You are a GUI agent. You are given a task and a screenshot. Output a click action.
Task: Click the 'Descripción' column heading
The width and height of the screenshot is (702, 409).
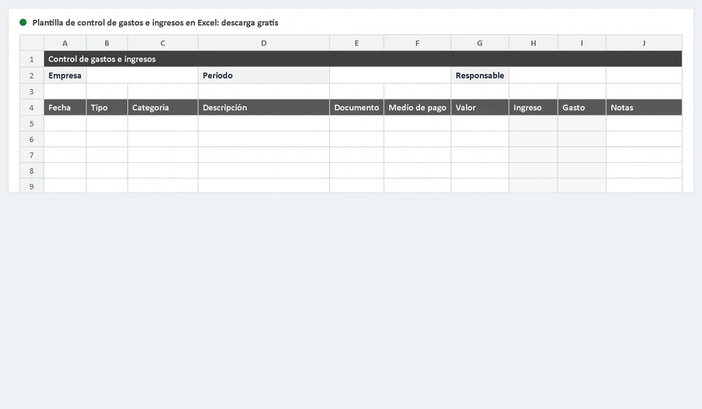pyautogui.click(x=264, y=107)
